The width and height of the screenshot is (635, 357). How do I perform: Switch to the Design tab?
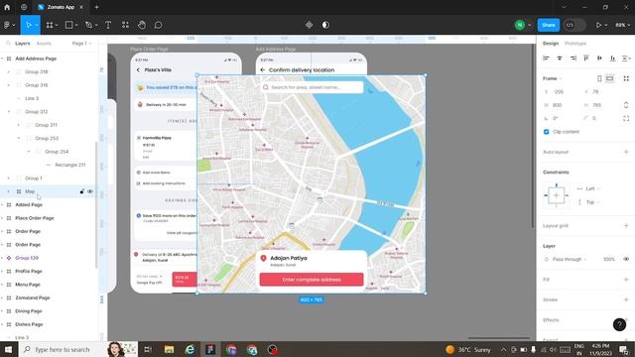pos(551,44)
